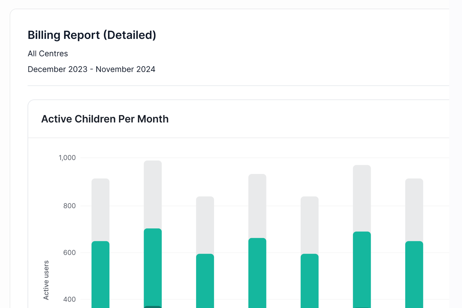462x308 pixels.
Task: Click the 600 axis label
Action: click(x=70, y=252)
